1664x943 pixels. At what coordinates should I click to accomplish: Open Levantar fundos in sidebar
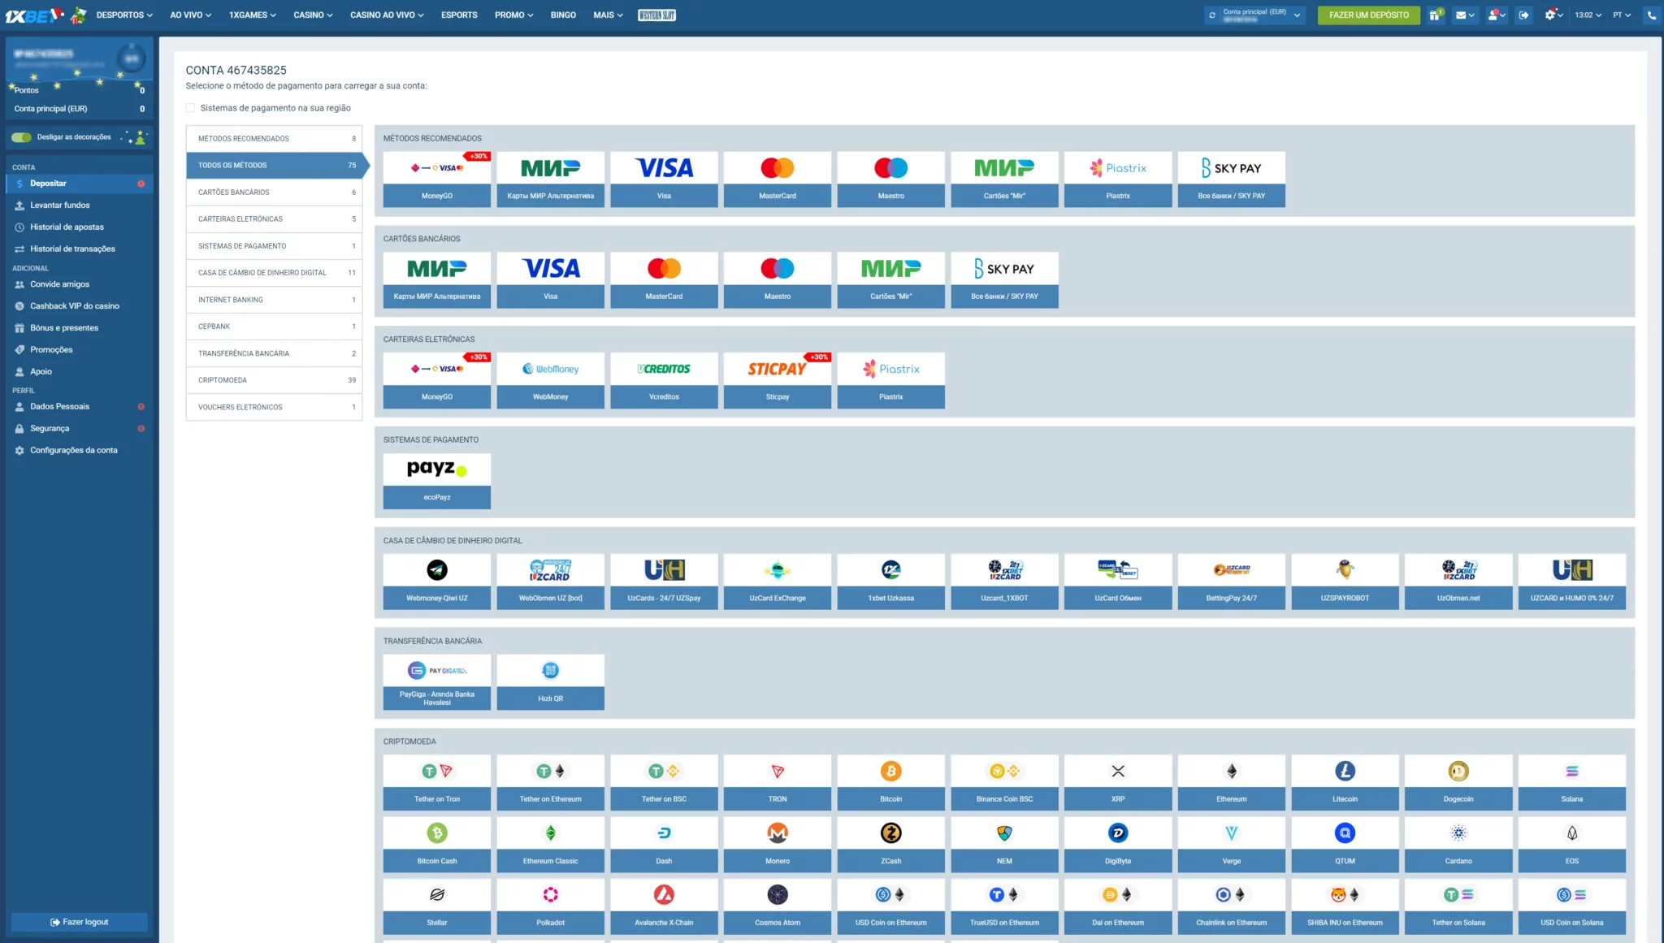(79, 205)
